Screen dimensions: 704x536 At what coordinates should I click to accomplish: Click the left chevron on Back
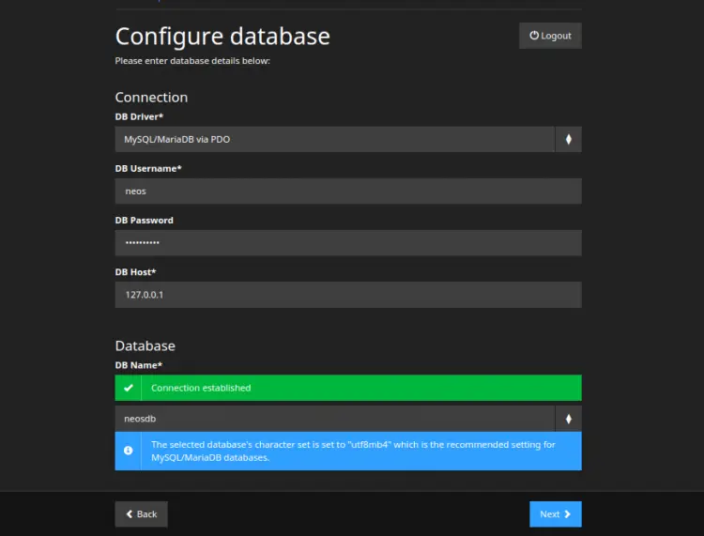coord(128,514)
